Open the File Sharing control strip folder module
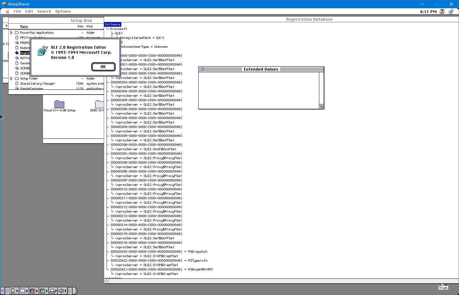 23,291
